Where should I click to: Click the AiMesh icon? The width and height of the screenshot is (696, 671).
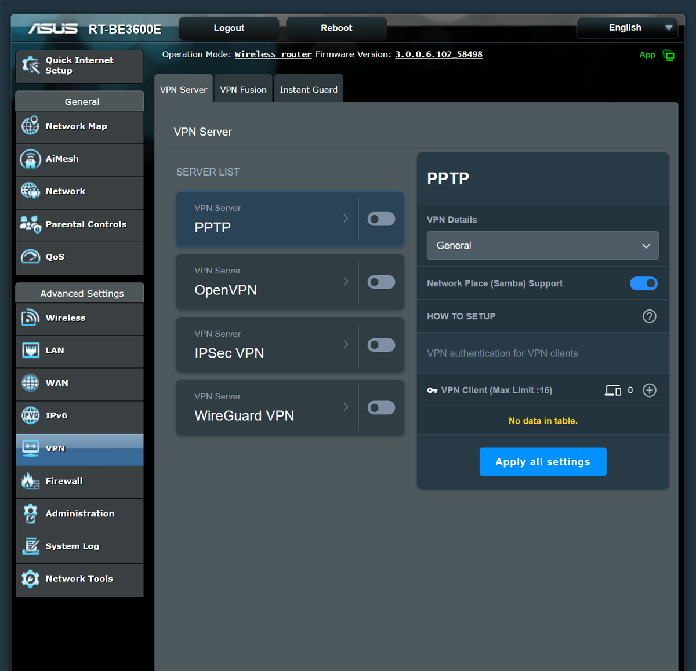click(30, 159)
